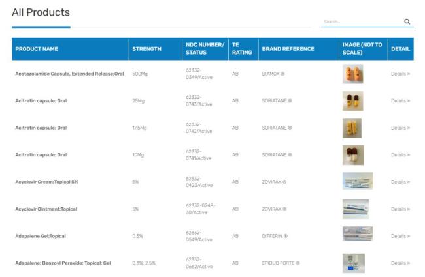Click NDC 62332-0248-30/Active cell

(200, 209)
